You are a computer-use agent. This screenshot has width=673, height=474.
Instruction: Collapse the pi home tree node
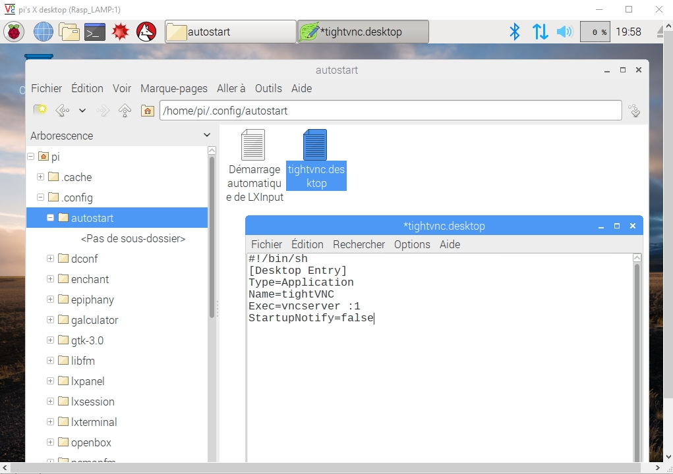coord(31,157)
